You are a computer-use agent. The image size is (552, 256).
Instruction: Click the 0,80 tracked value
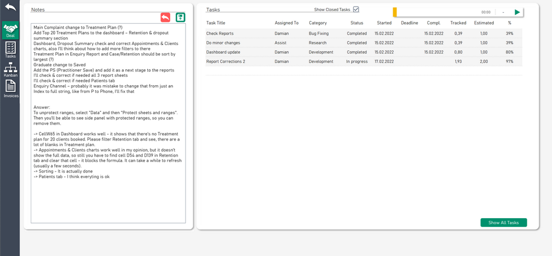[459, 52]
